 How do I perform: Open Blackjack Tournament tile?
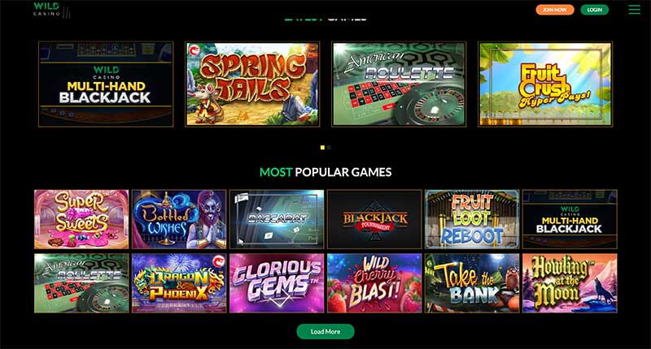tap(374, 219)
